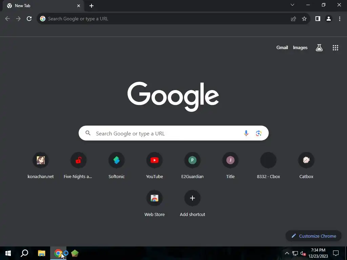Click the share page icon in address bar
Screen dimensions: 347x260
[293, 19]
